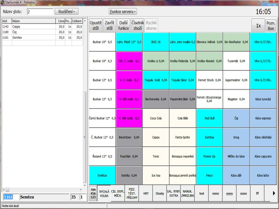Select Griotka 0,04 tile
The height and width of the screenshot is (209, 279).
coord(129,175)
